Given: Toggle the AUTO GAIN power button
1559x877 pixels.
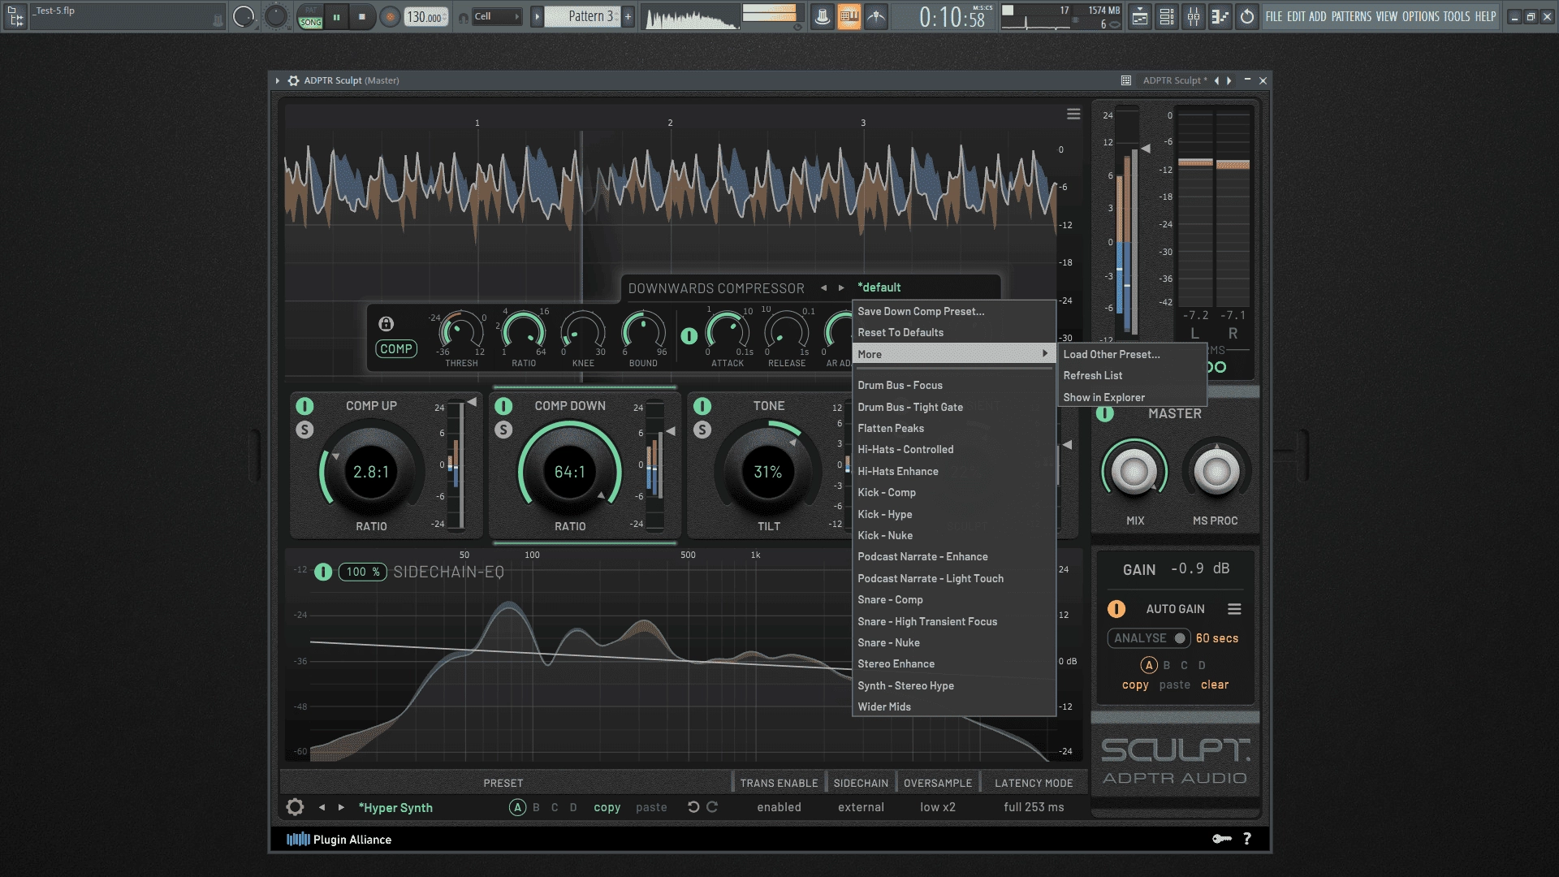Looking at the screenshot, I should [x=1116, y=609].
